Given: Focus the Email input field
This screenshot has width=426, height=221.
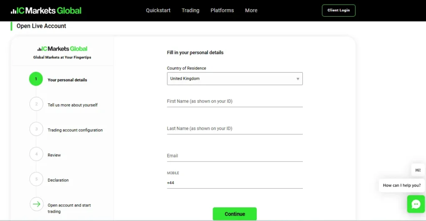Looking at the screenshot, I should (235, 156).
